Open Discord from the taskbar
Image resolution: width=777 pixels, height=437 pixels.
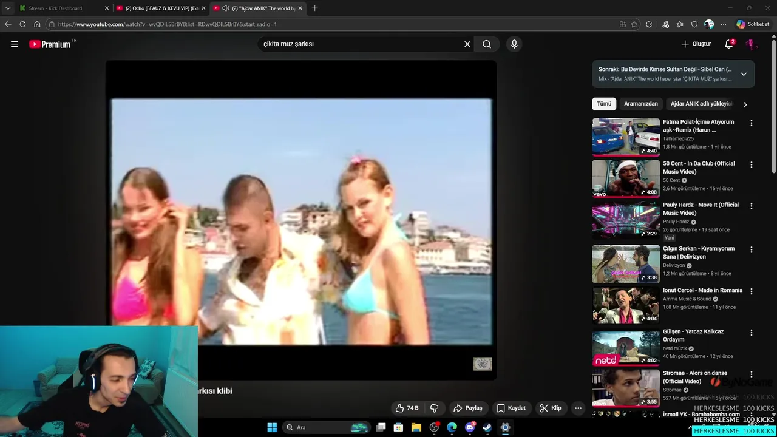(470, 427)
